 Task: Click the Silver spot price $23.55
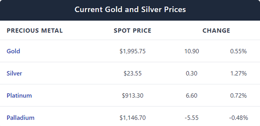(x=133, y=73)
